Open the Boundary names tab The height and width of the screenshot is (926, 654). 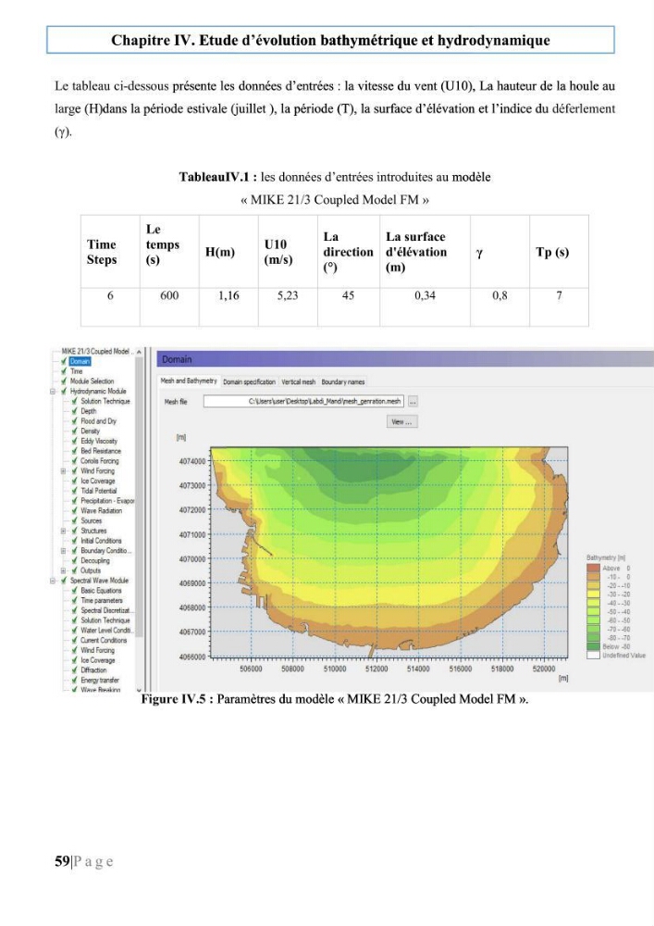coord(343,382)
